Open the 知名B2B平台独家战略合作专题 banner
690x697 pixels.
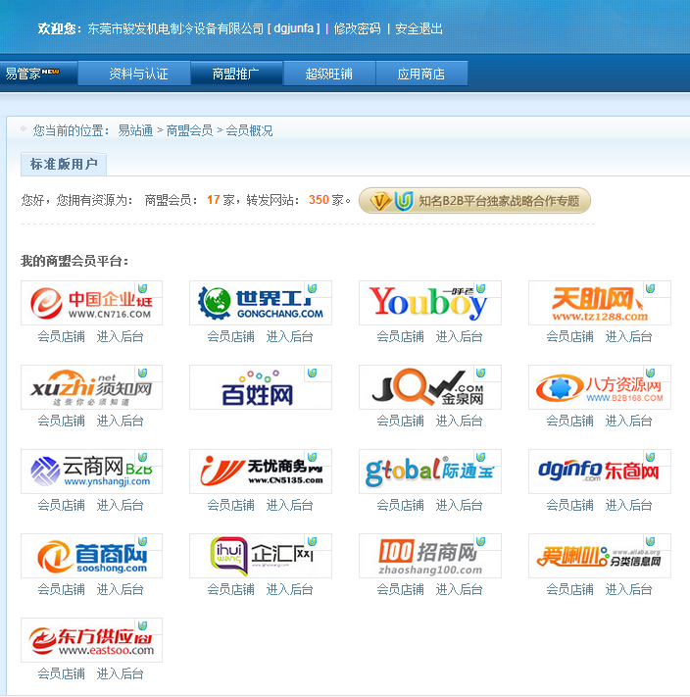point(475,201)
